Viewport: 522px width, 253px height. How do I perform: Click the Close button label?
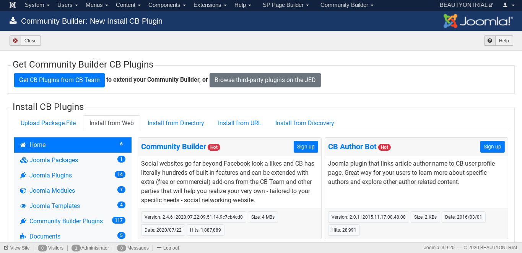pos(31,41)
